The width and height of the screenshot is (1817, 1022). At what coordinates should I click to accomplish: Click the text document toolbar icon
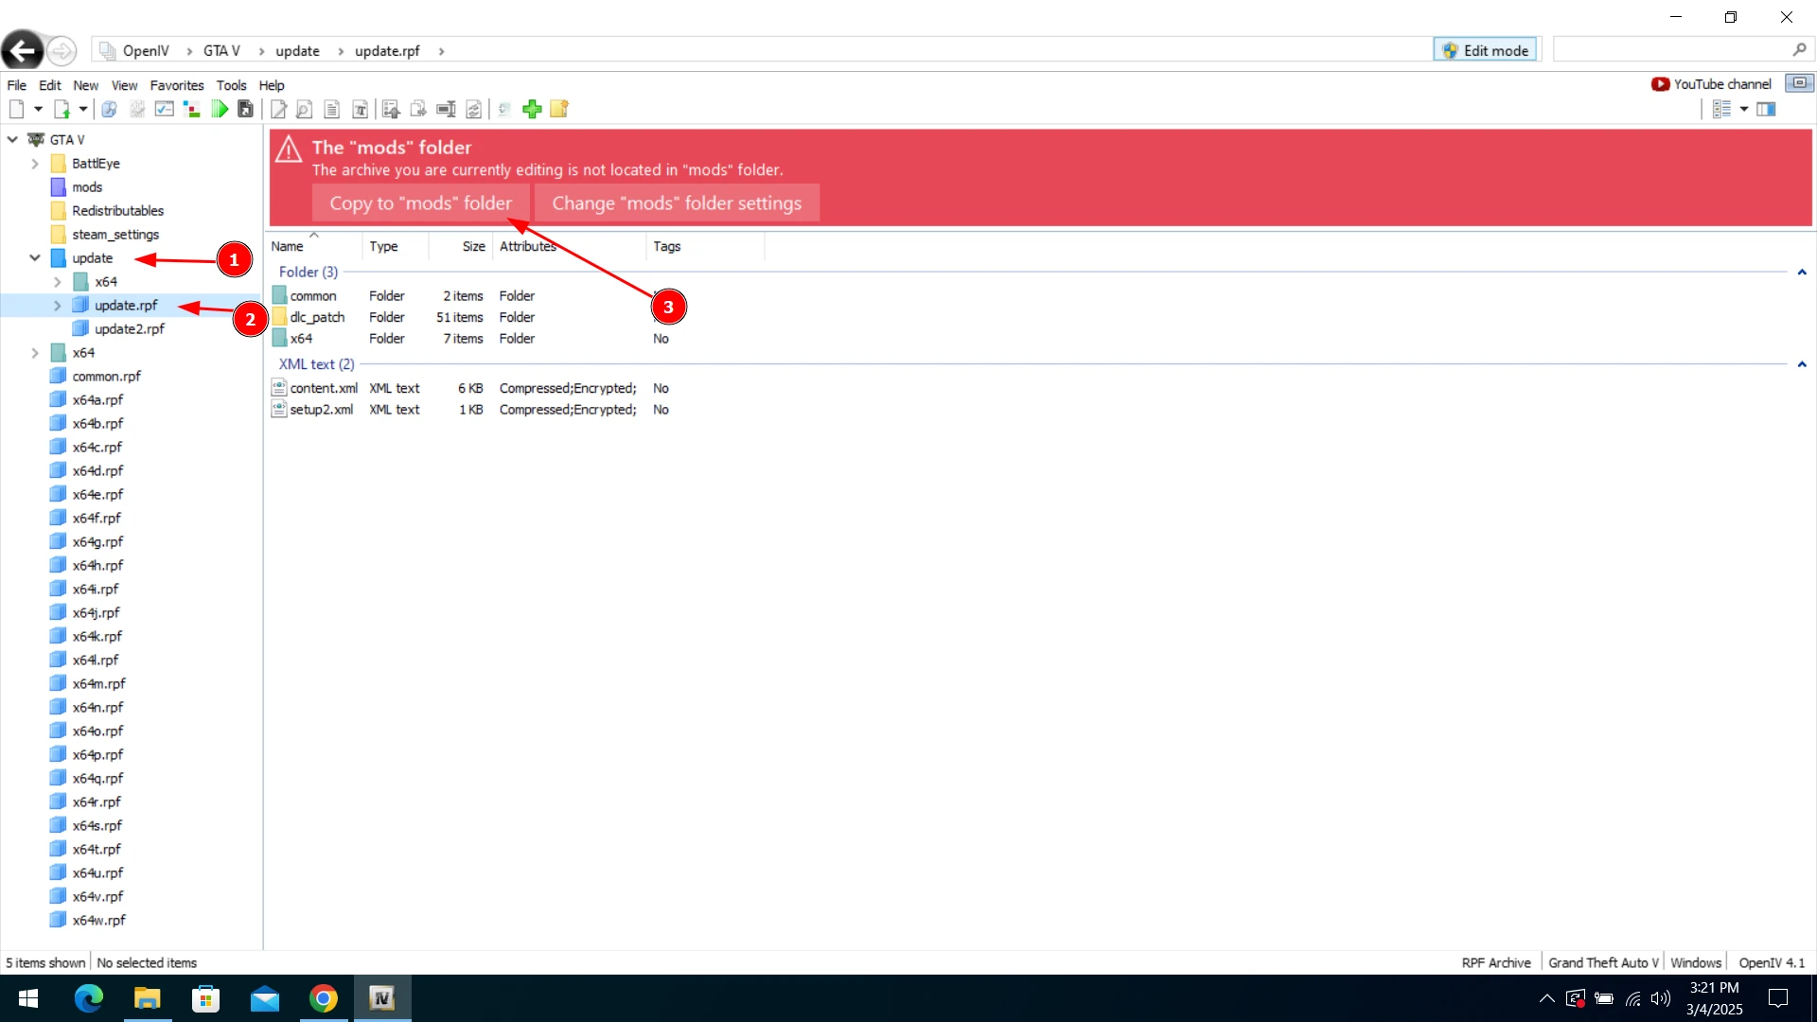coord(331,109)
